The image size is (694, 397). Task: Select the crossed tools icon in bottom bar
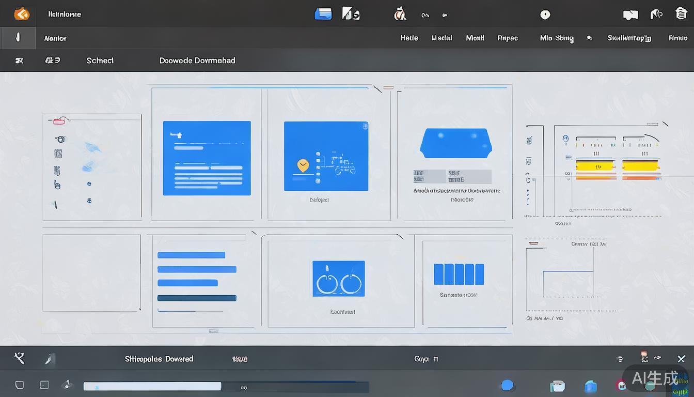coord(20,358)
